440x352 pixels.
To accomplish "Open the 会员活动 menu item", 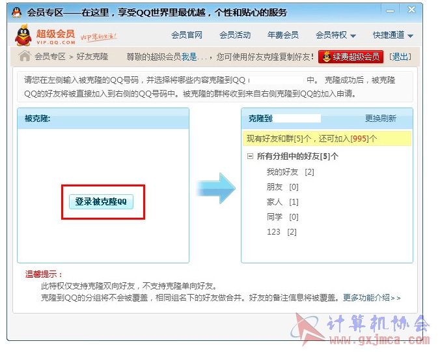I will coord(235,35).
